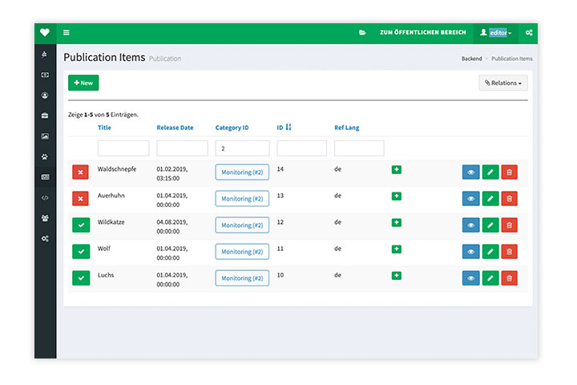This screenshot has height=385, width=577.
Task: Go to Zum öffentlichen Bereich
Action: (x=423, y=32)
